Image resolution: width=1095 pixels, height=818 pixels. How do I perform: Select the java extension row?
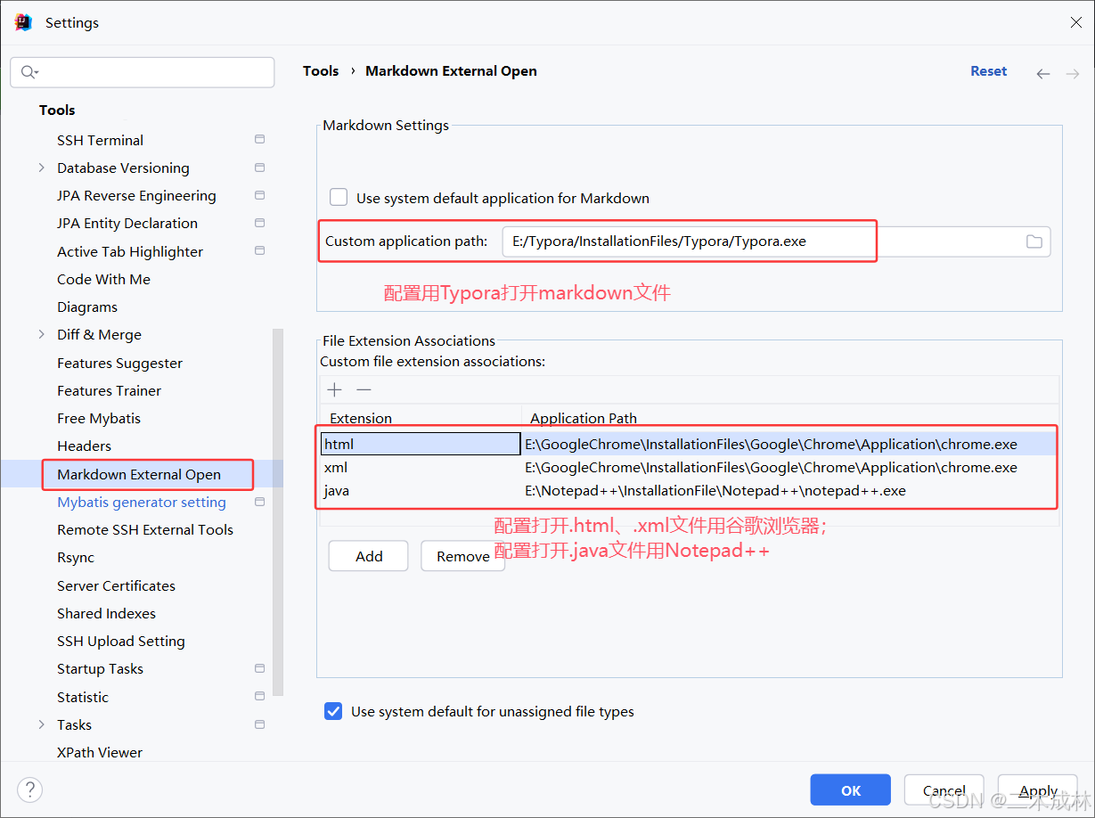pyautogui.click(x=689, y=490)
